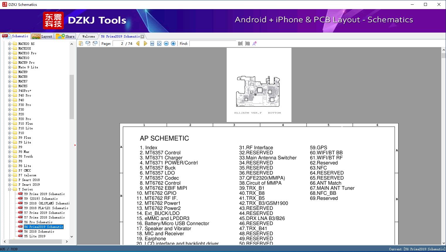This screenshot has height=252, width=446.
Task: Go to the next page with the right arrow
Action: [145, 43]
